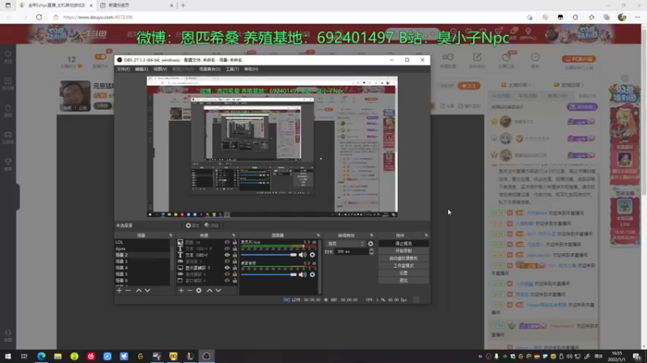Adjust the 桌面音频 volume slider
The height and width of the screenshot is (363, 647).
(x=269, y=274)
